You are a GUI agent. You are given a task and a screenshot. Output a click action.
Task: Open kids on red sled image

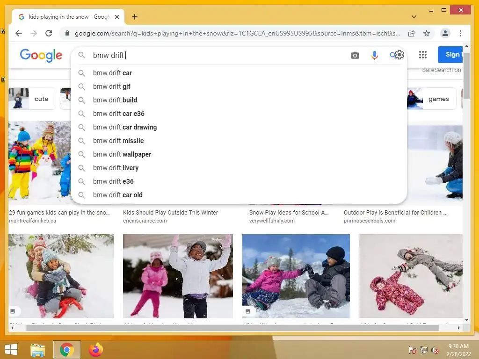pos(61,276)
